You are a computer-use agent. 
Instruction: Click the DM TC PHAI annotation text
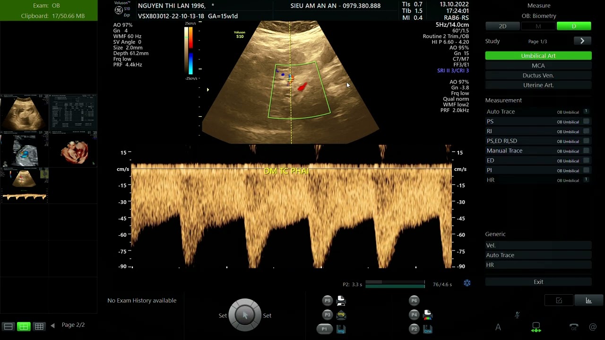pyautogui.click(x=286, y=171)
